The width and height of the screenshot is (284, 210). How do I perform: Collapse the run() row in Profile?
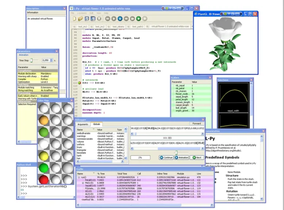(x=79, y=178)
